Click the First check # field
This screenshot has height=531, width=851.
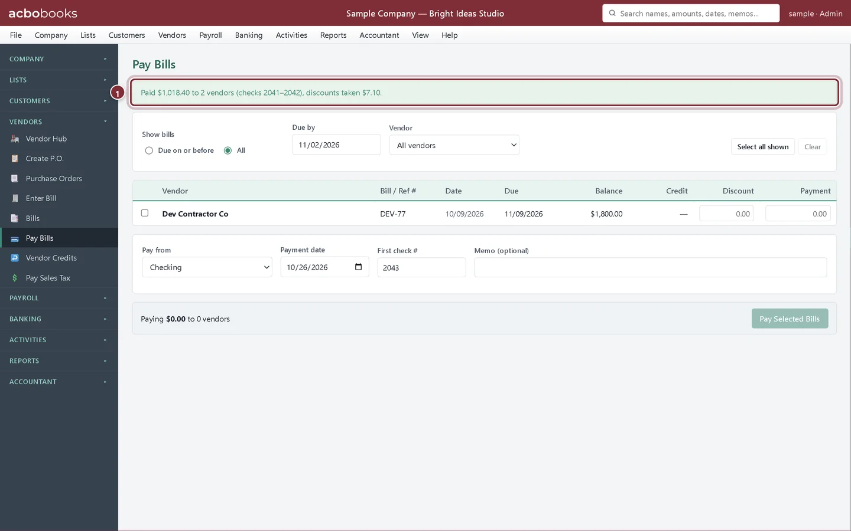(421, 267)
